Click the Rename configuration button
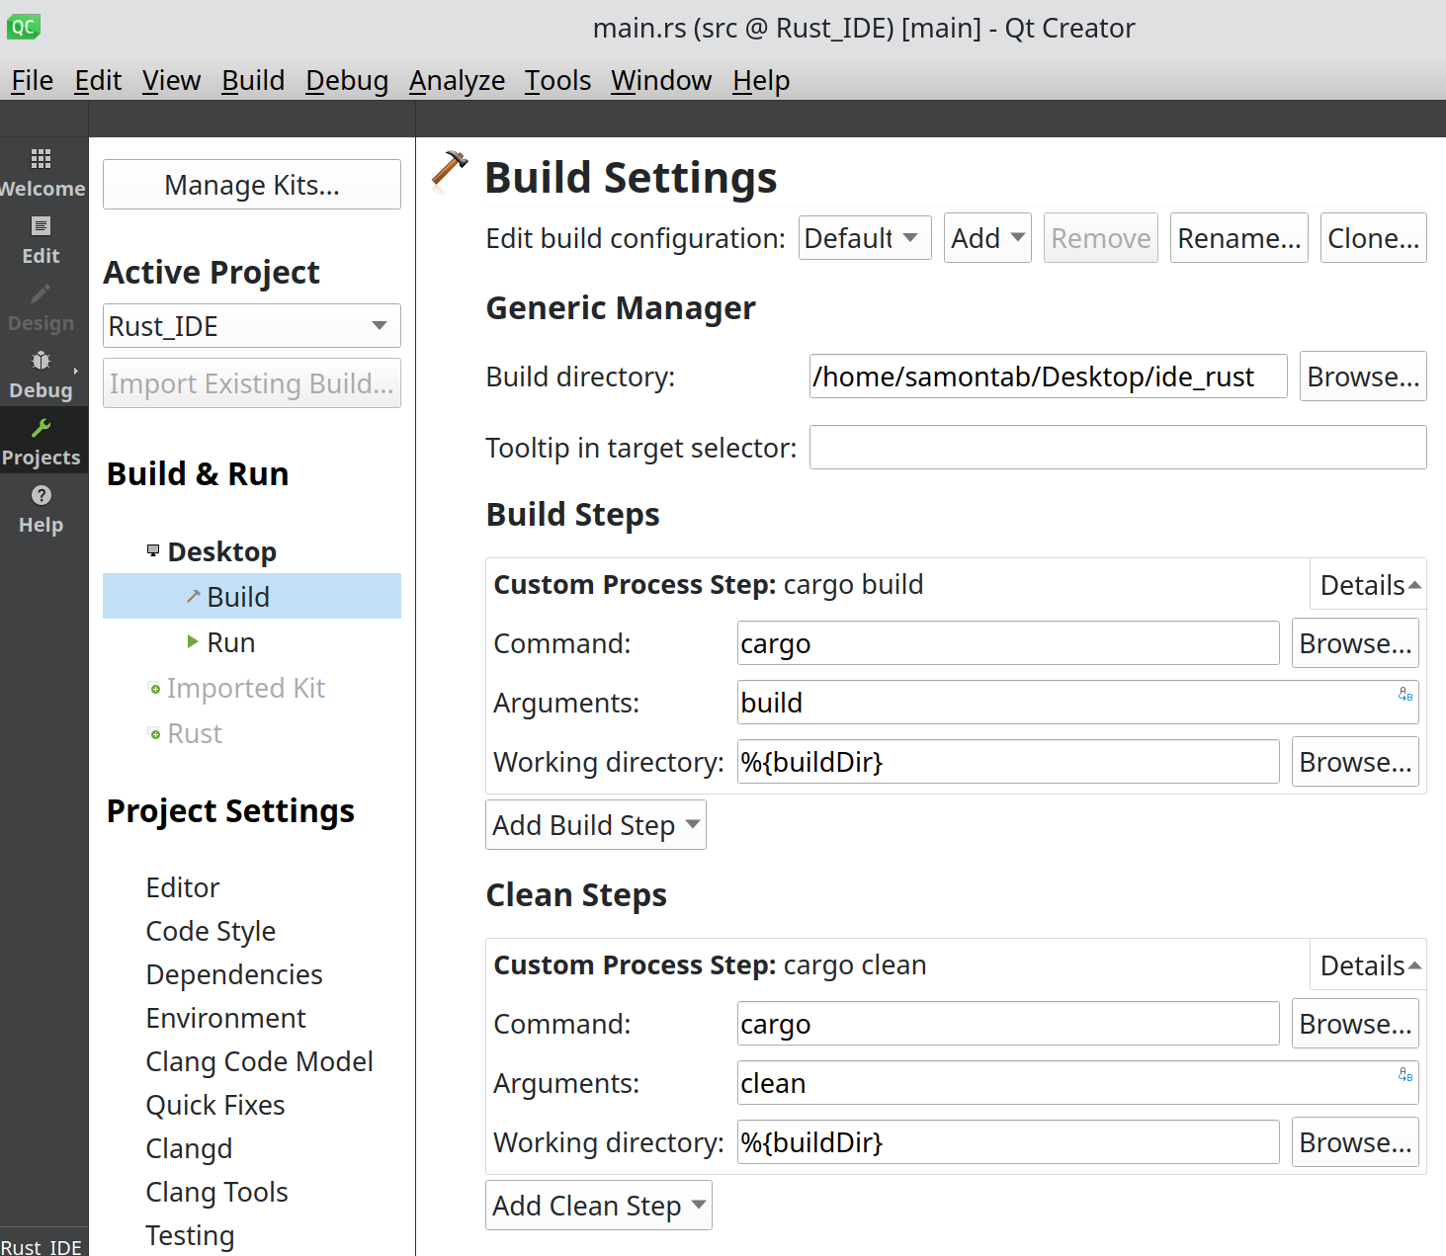The height and width of the screenshot is (1256, 1446). pyautogui.click(x=1239, y=238)
